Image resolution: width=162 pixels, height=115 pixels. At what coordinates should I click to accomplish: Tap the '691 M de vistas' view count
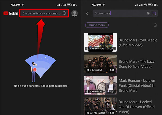click(96, 113)
